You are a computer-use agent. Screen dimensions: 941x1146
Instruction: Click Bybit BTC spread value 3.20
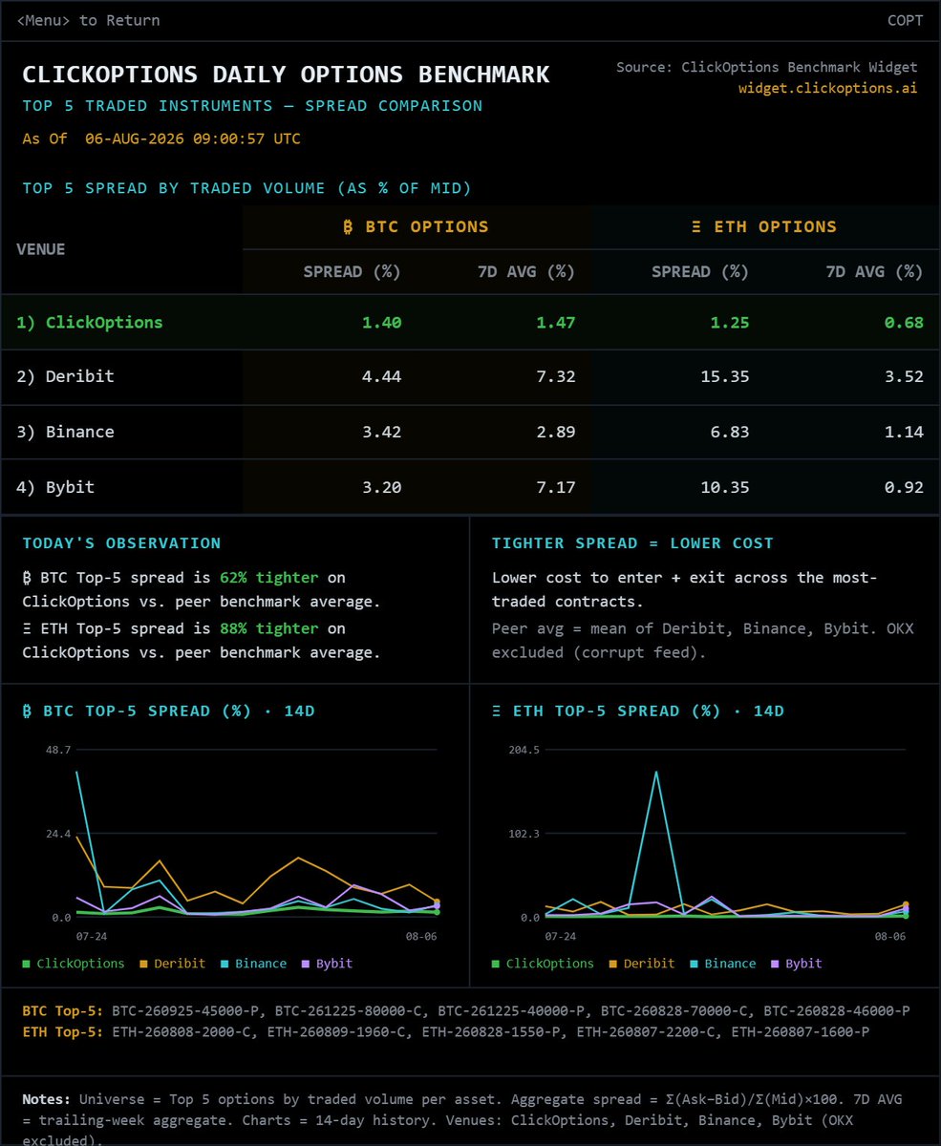point(381,487)
